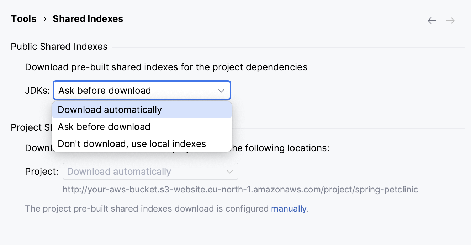Click the pre-built shared indexes description text
Image resolution: width=471 pixels, height=245 pixels.
pos(165,67)
